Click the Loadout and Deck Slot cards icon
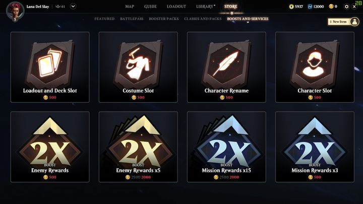The width and height of the screenshot is (363, 204). pos(50,63)
